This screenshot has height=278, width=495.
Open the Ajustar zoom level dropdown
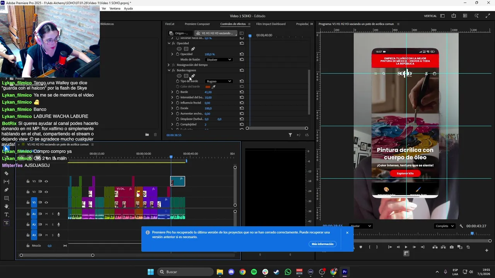[x=360, y=226]
